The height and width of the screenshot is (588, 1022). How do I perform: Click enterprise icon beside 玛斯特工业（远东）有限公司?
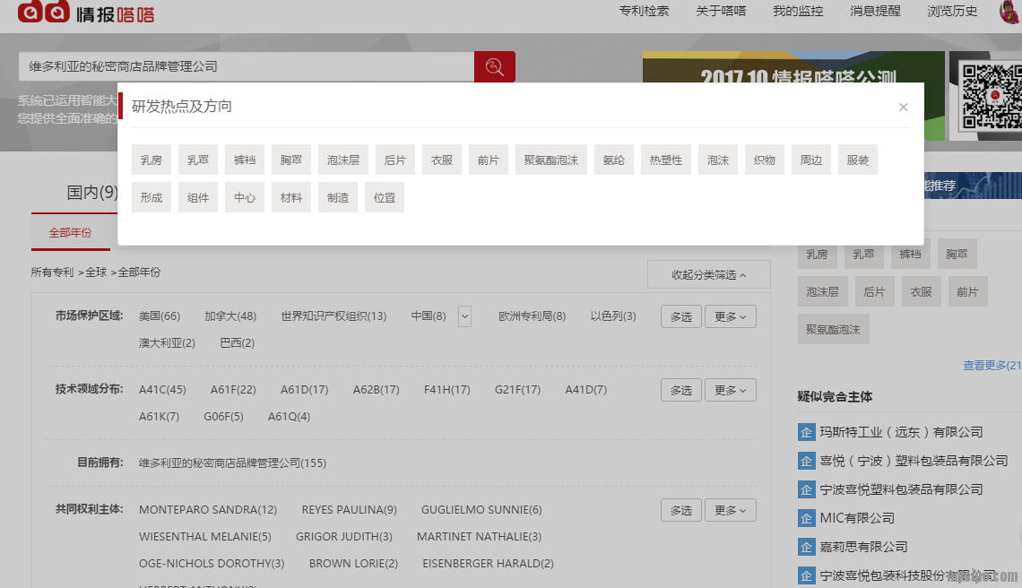(807, 432)
